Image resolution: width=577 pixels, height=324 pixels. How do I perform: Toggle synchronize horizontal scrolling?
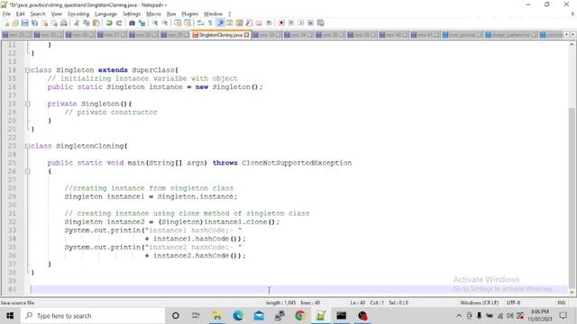click(x=188, y=22)
